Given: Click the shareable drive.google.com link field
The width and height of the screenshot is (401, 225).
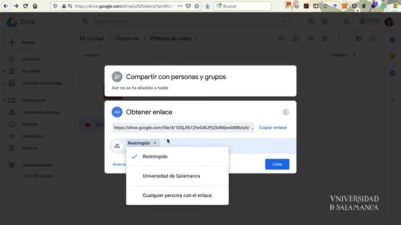Looking at the screenshot, I should [183, 127].
